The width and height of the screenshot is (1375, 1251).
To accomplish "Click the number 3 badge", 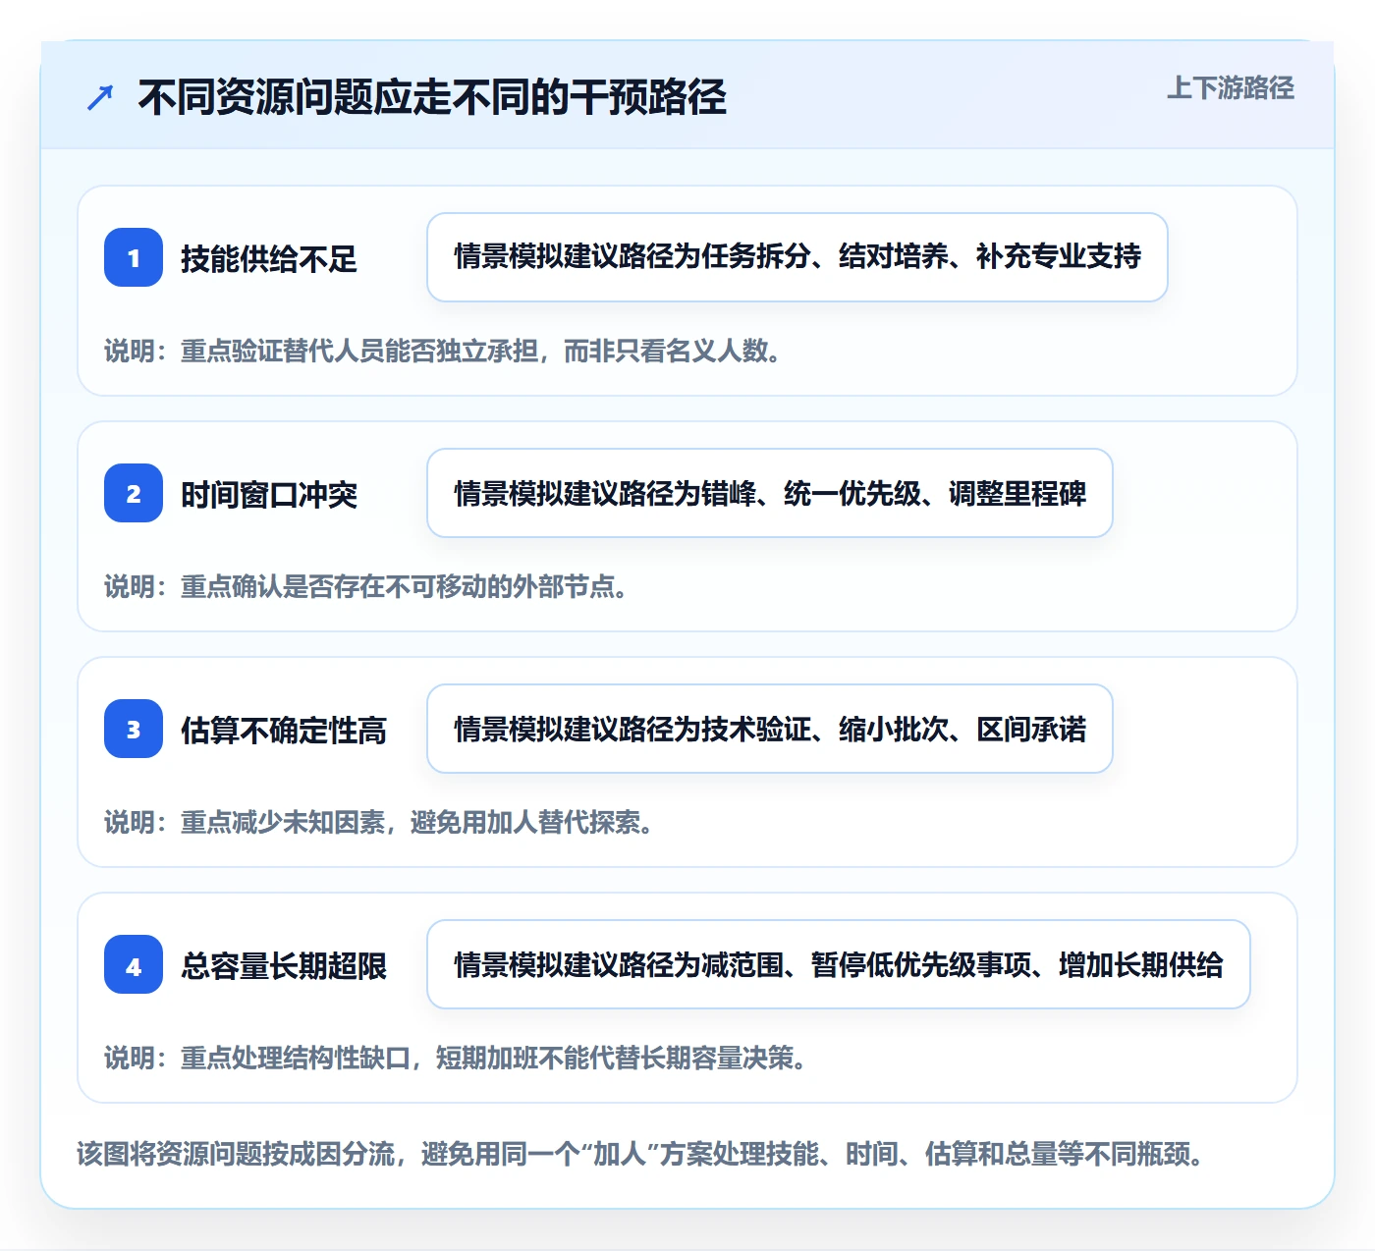I will pos(134,729).
